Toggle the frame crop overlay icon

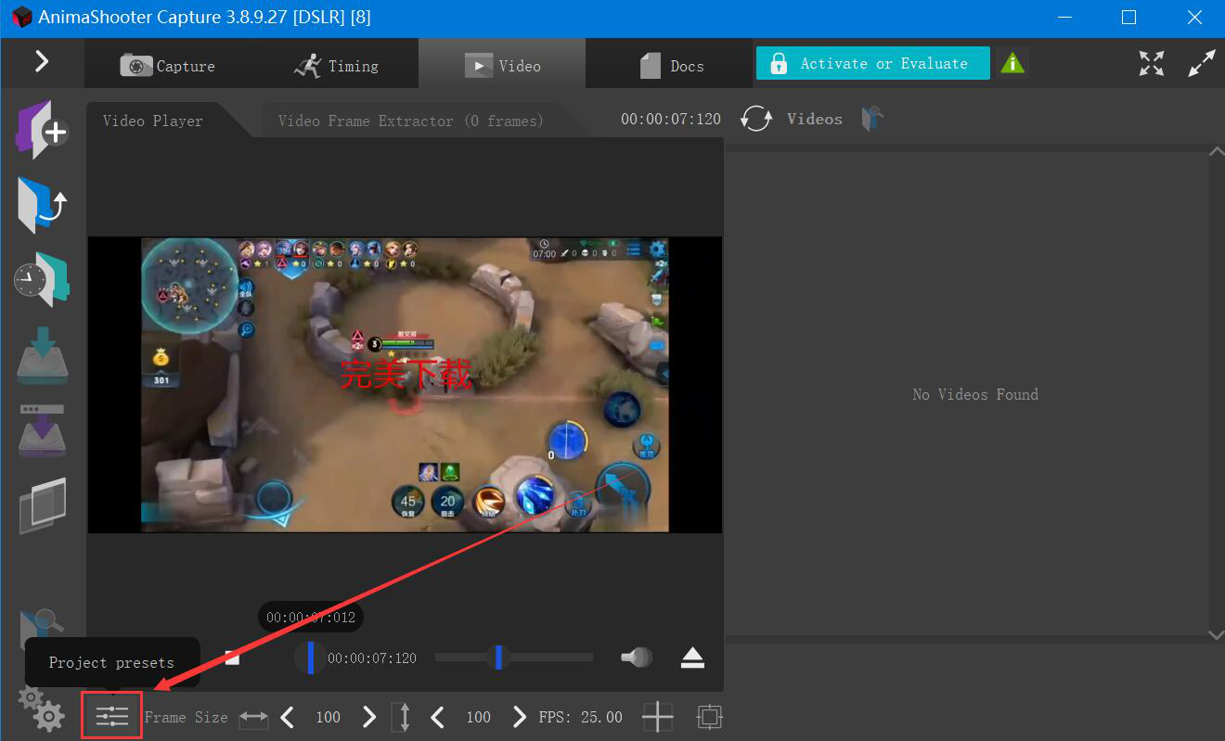click(709, 716)
